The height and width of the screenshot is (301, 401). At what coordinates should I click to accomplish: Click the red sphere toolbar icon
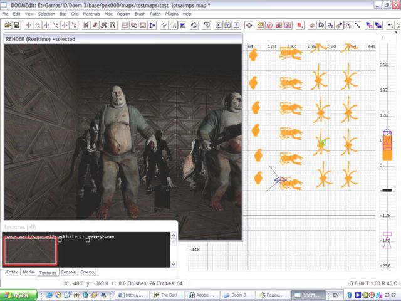click(x=300, y=25)
